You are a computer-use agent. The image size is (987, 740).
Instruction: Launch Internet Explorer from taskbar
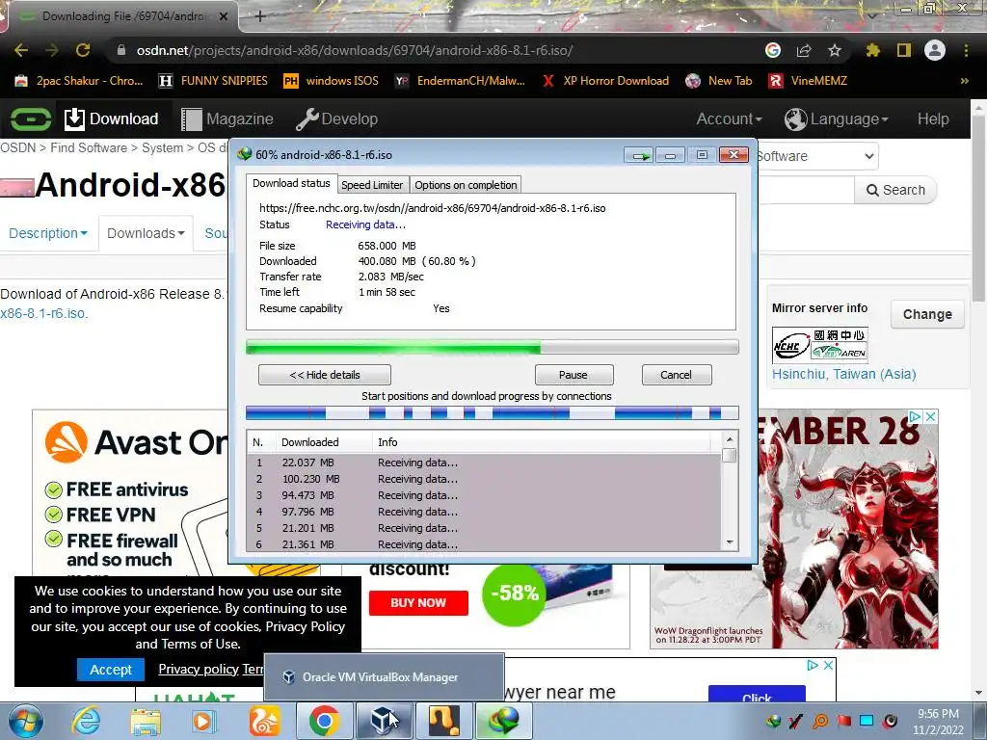pyautogui.click(x=85, y=721)
